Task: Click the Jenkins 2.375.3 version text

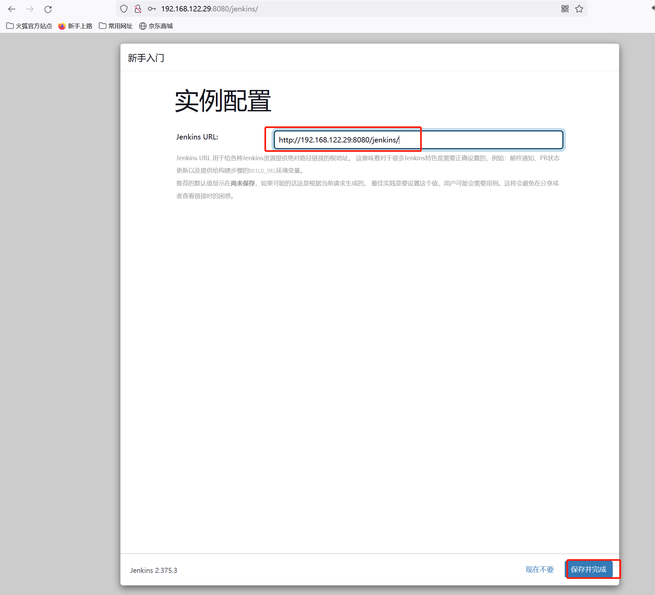Action: [154, 571]
